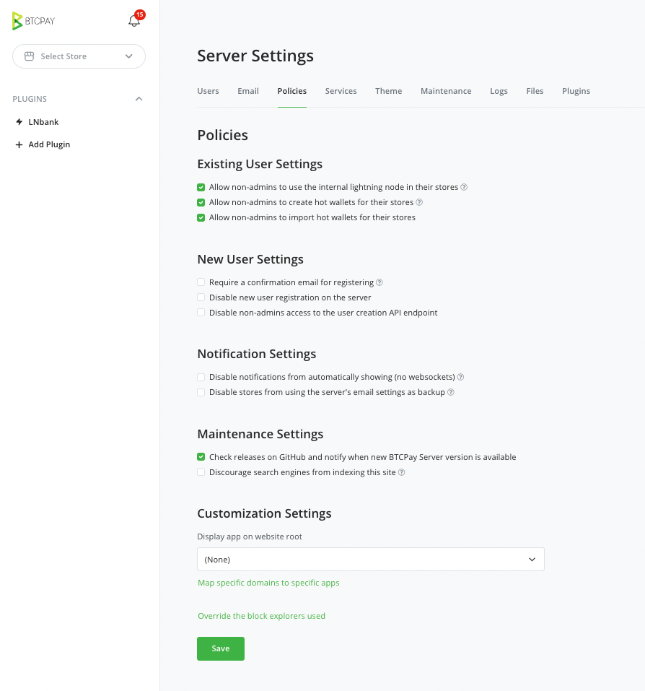The width and height of the screenshot is (645, 691).
Task: Click the LNbank lightning bolt icon
Action: [x=19, y=122]
